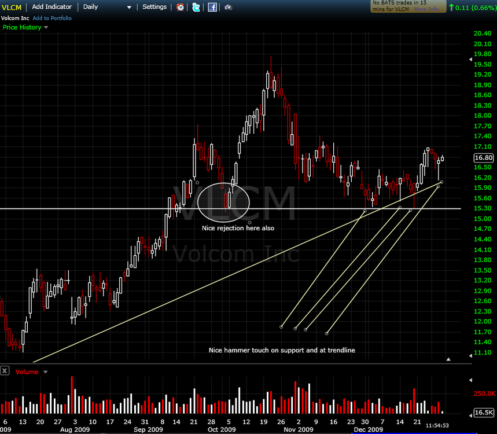The height and width of the screenshot is (434, 497).
Task: Click the scale arrow beside the 11.10 price
Action: [x=470, y=356]
